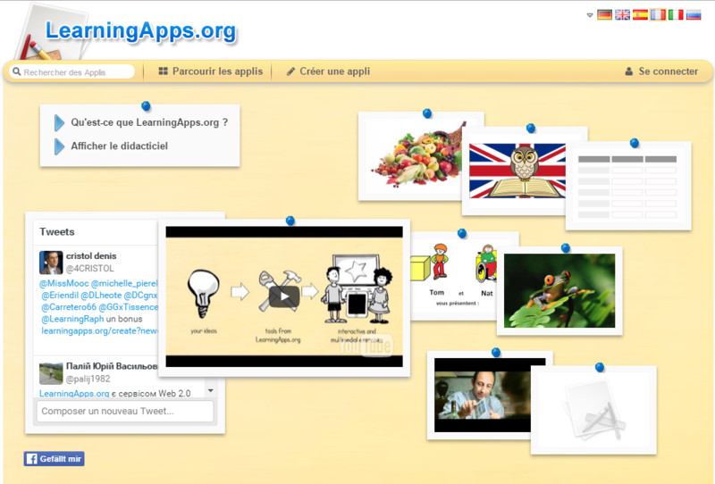This screenshot has height=484, width=715.
Task: Click the YouTube logo on video
Action: coord(366,346)
